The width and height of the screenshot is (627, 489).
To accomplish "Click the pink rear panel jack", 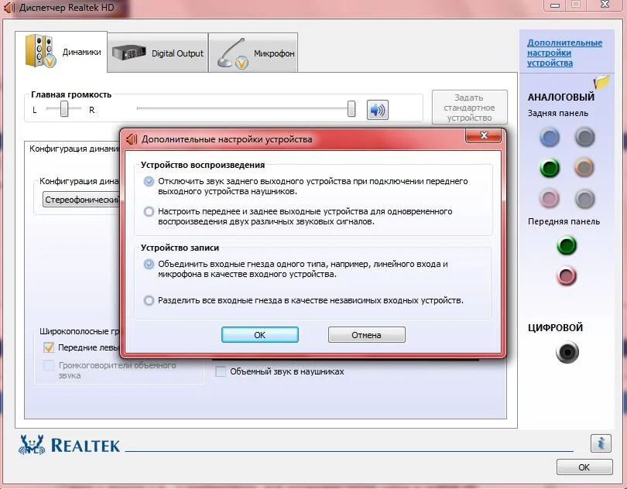I will coord(550,199).
